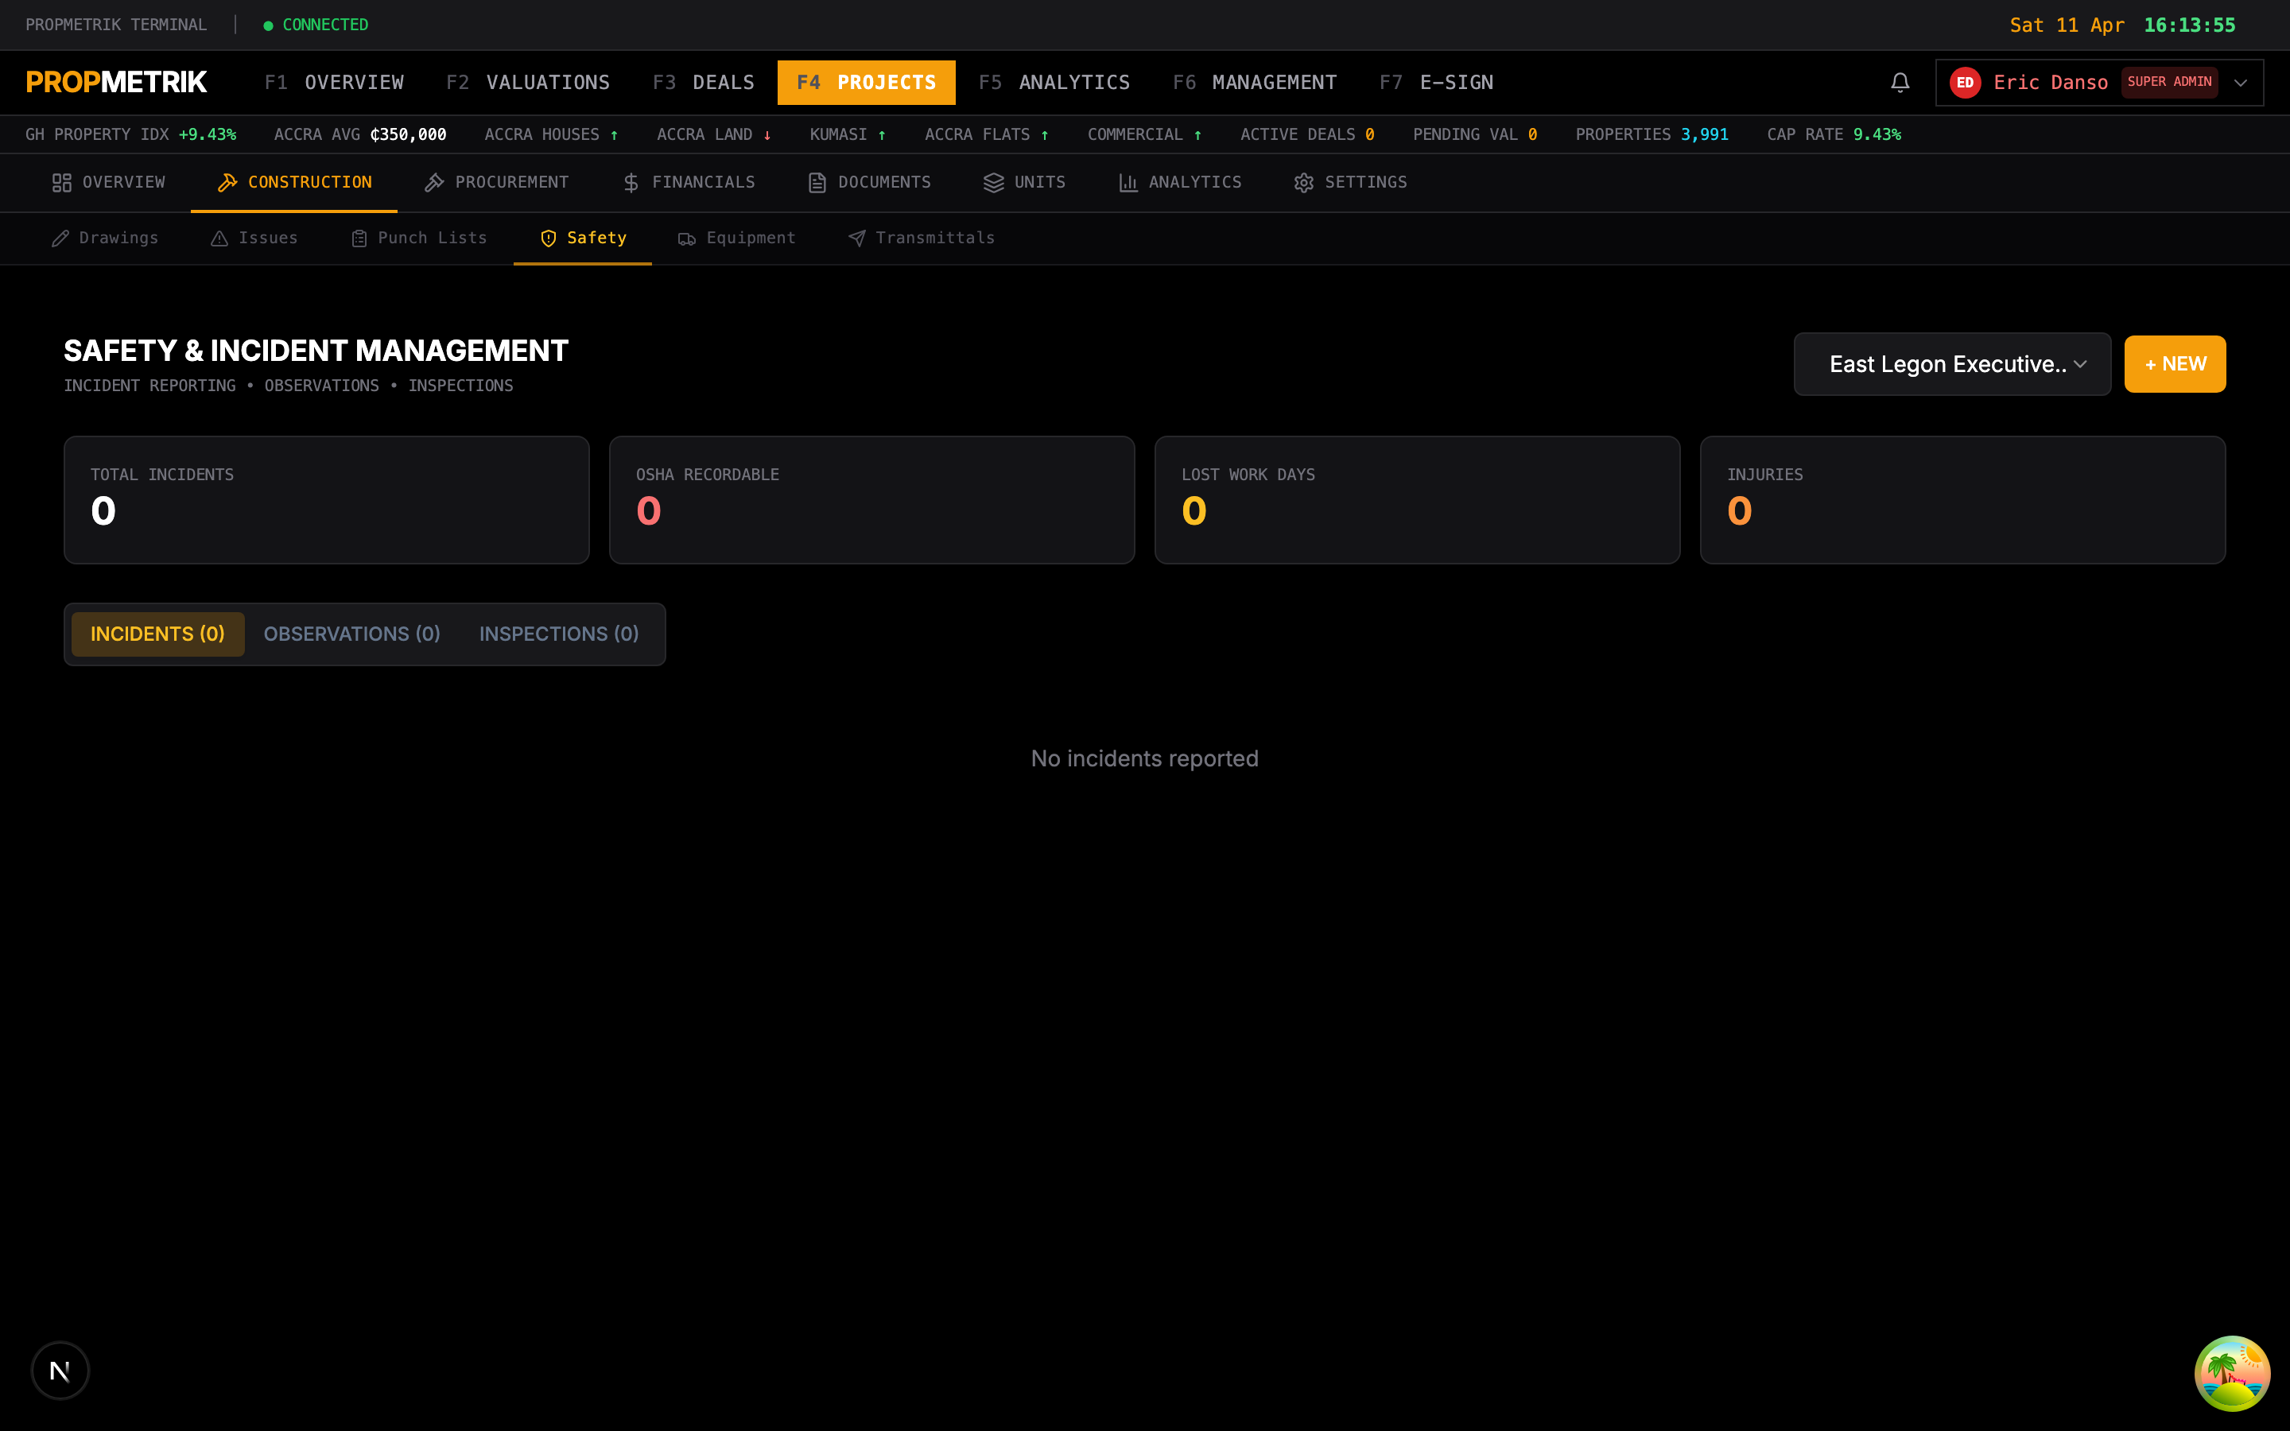Select the Incidents (0) view

pos(157,634)
